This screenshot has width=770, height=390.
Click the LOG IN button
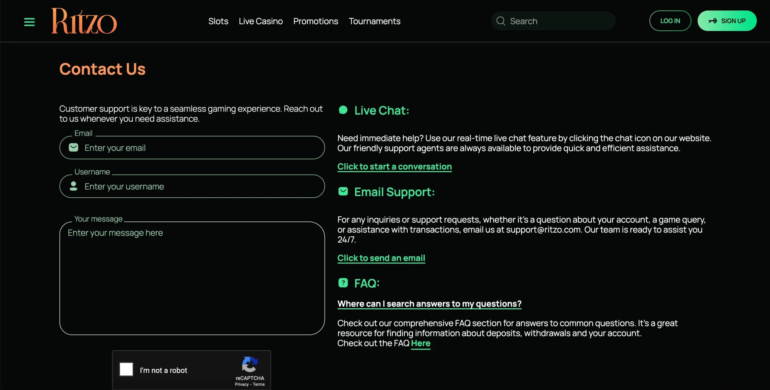[670, 20]
